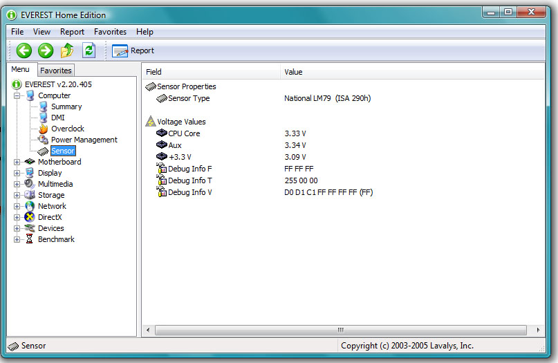
Task: Open the File menu
Action: pos(17,32)
